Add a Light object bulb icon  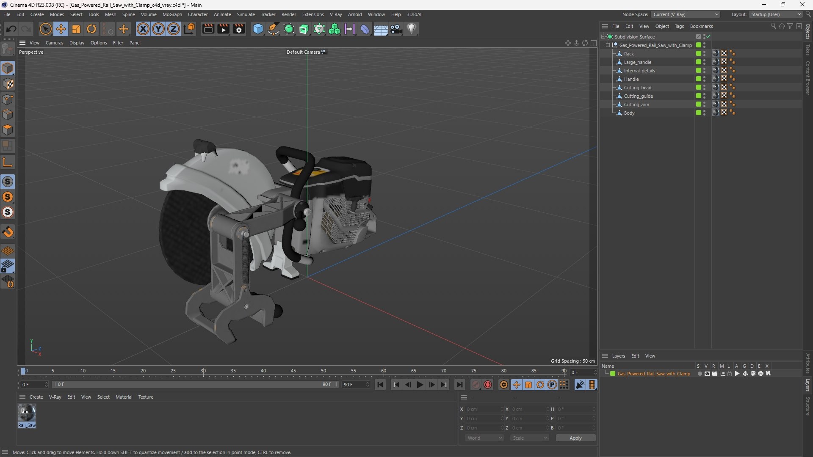click(x=412, y=29)
